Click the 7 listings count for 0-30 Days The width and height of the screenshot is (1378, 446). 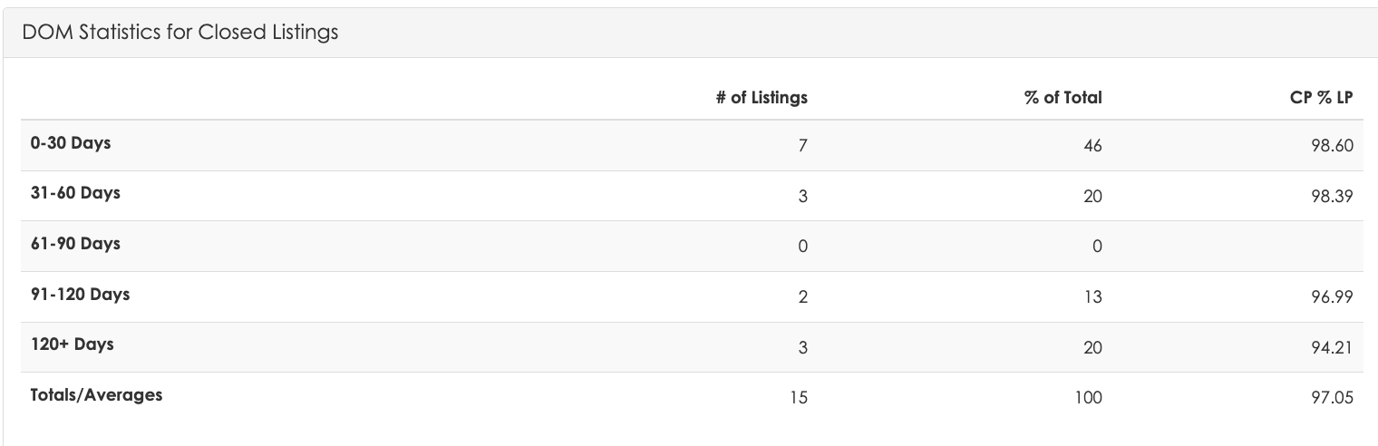coord(802,145)
